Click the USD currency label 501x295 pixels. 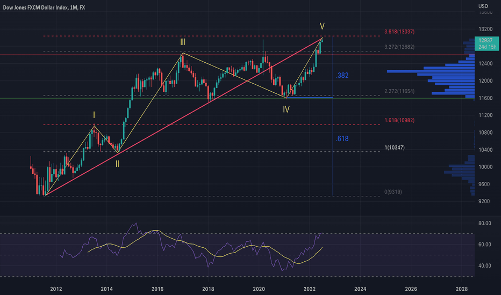tap(483, 6)
